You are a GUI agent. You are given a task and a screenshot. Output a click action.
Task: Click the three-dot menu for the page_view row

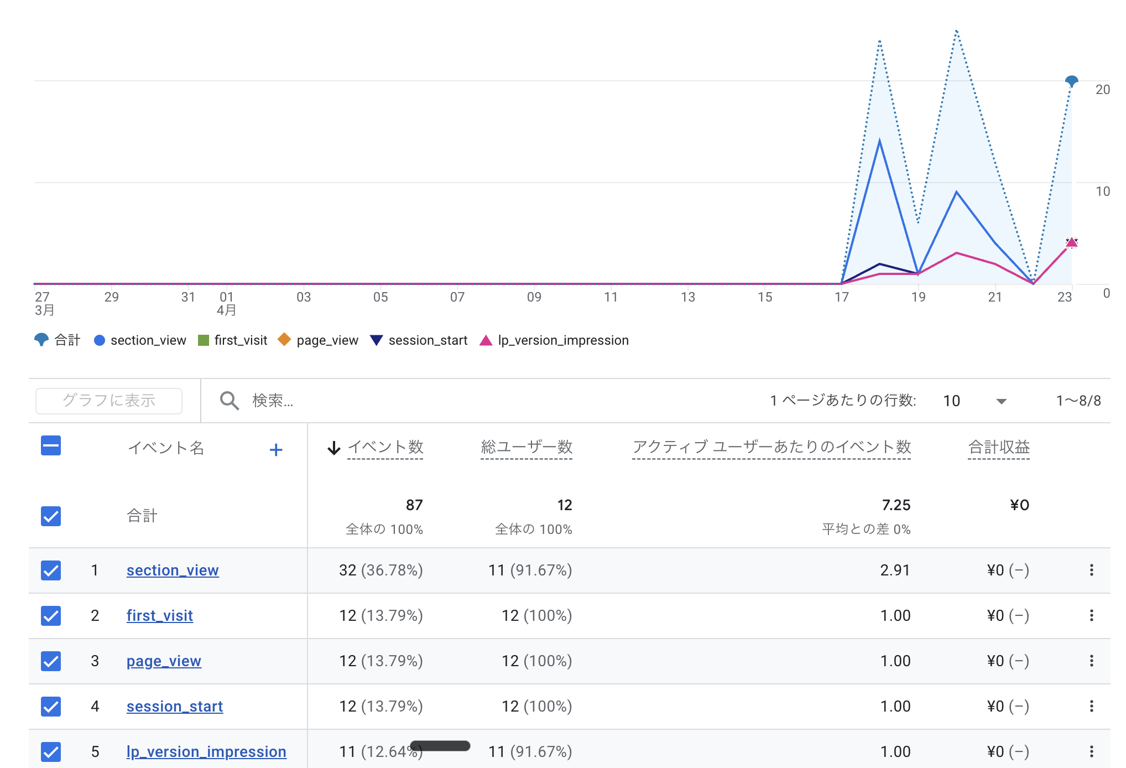pos(1091,661)
